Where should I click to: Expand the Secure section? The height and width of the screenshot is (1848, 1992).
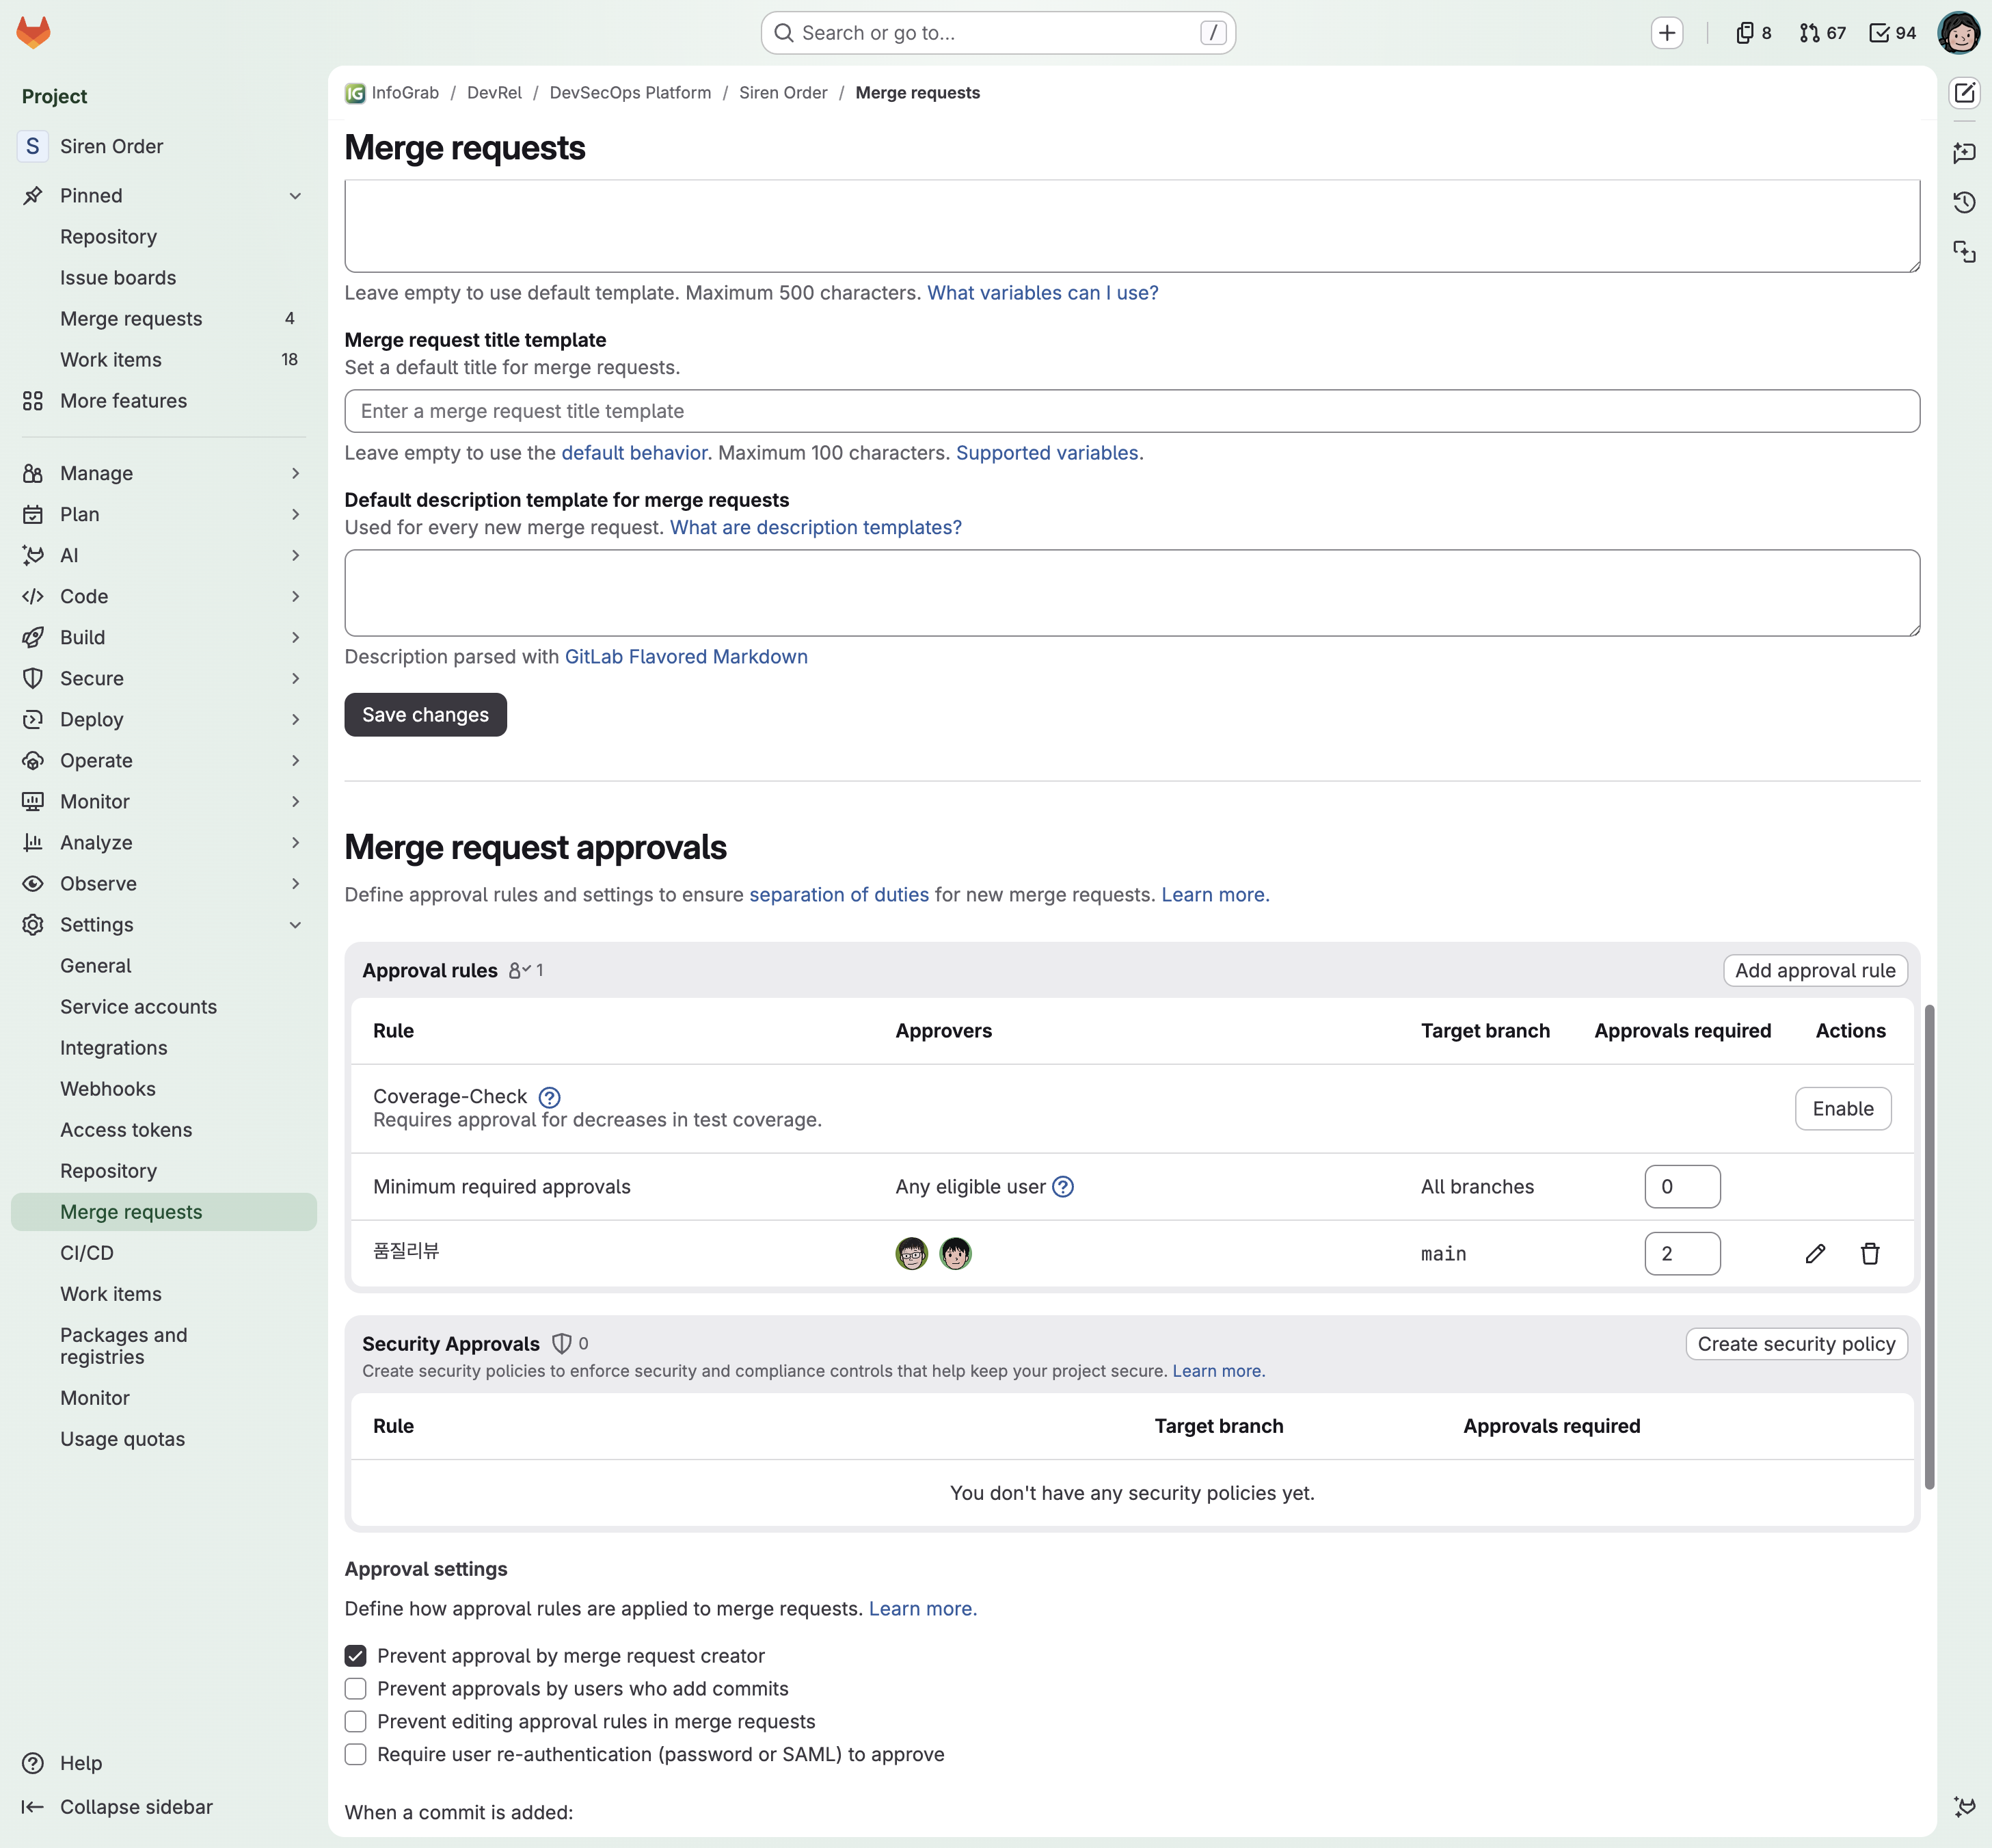pyautogui.click(x=164, y=678)
